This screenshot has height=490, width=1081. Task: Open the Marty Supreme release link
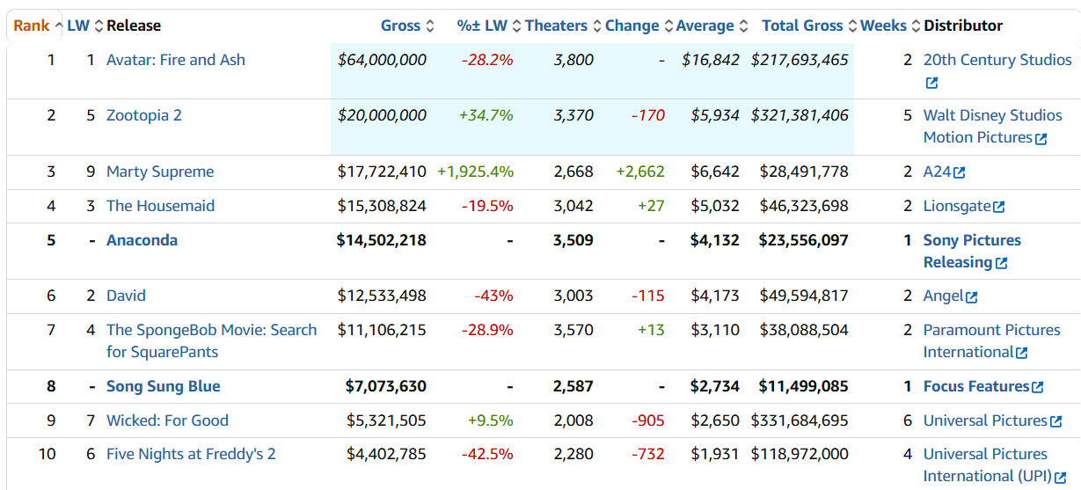[160, 172]
